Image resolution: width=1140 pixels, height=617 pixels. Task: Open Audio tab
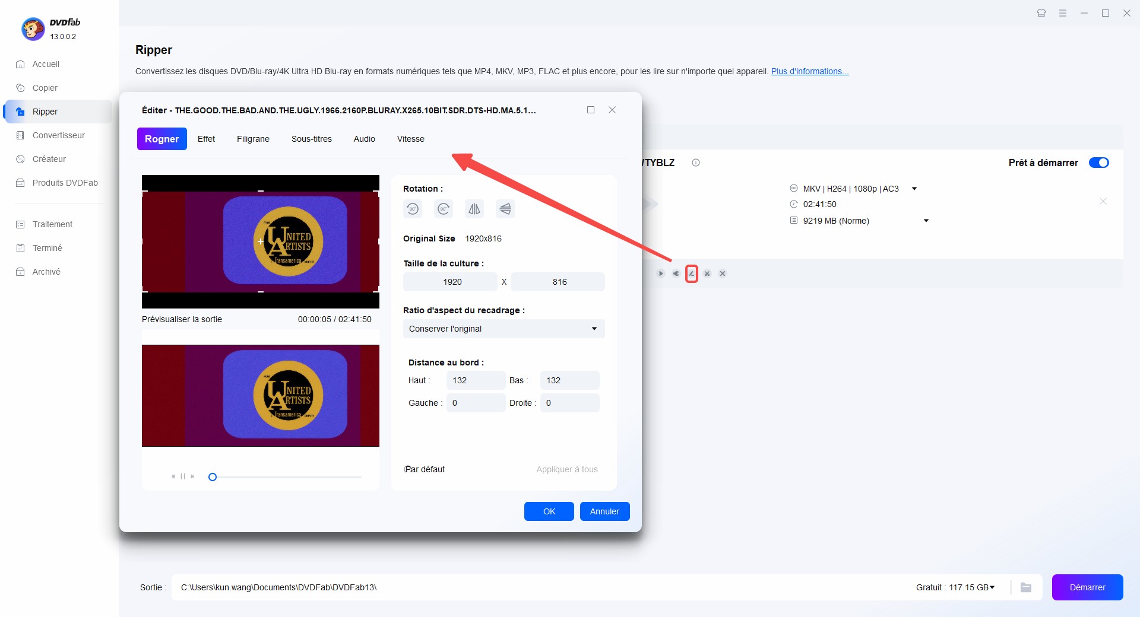(x=365, y=139)
